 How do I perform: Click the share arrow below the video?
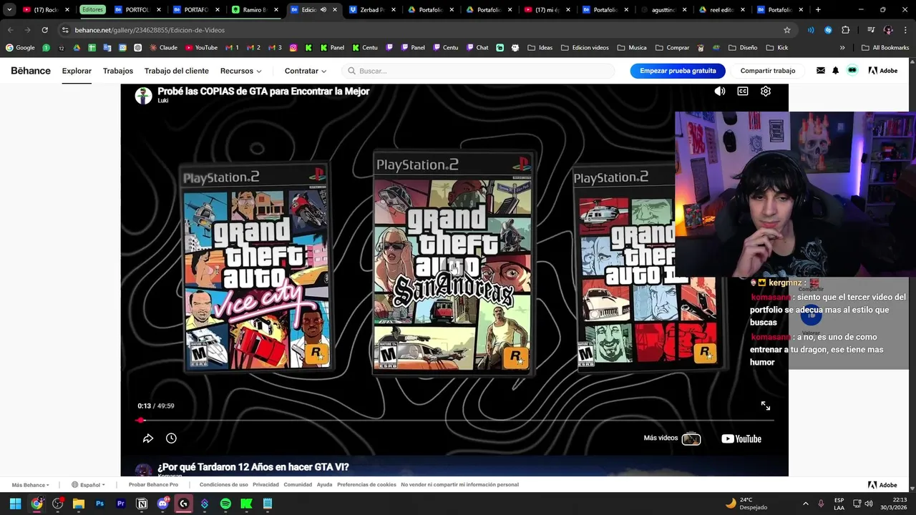tap(148, 438)
